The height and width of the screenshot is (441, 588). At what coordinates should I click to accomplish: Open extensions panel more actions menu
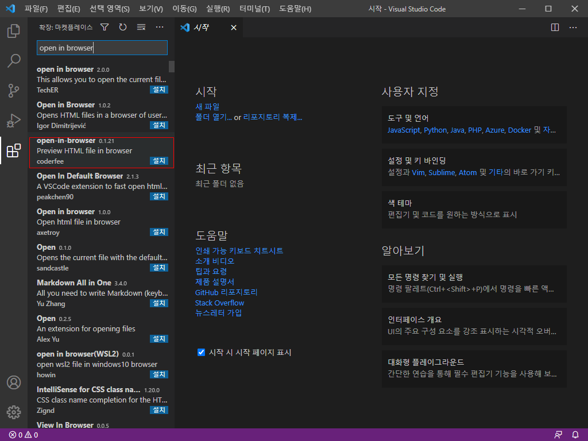pos(160,27)
